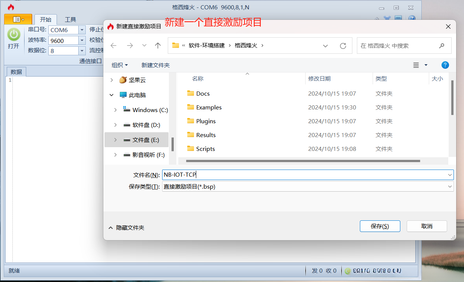Screen dimensions: 464x282
Task: Click the 文件名 input field
Action: pos(308,175)
